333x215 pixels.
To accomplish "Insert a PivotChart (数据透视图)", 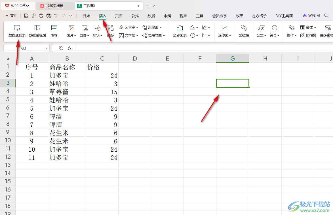I will (37, 31).
